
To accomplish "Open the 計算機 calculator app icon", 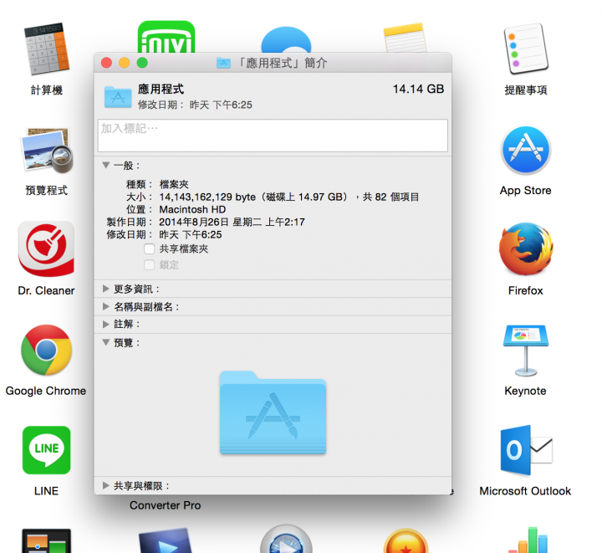I will (47, 49).
